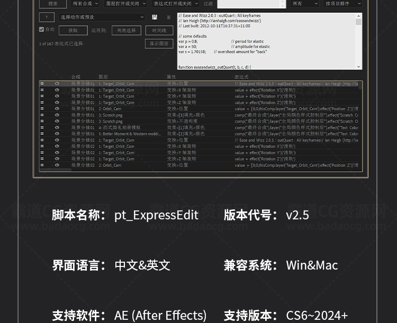Image resolution: width=397 pixels, height=323 pixels.
Task: Click the 表达式 column header
Action: [x=241, y=77]
